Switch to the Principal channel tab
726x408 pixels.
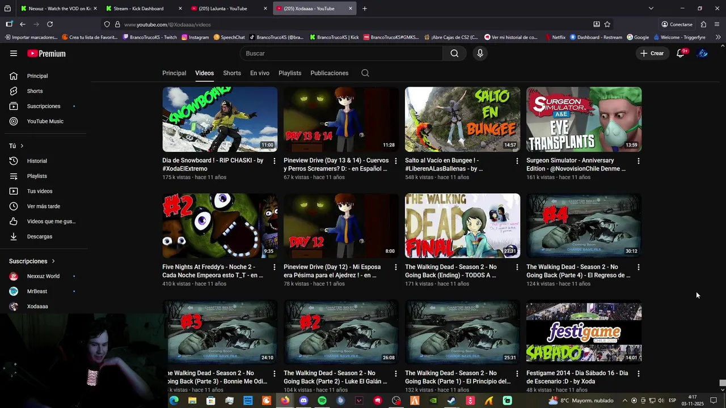174,73
